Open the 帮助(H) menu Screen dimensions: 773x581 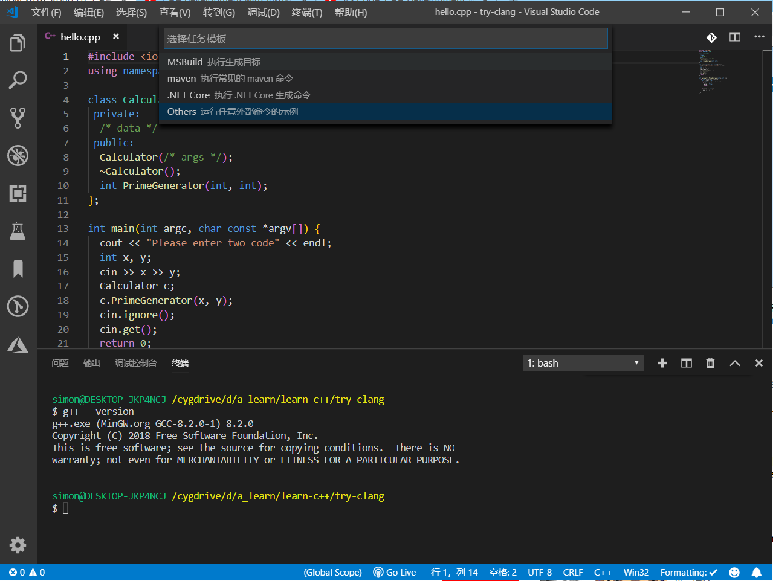[x=351, y=12]
